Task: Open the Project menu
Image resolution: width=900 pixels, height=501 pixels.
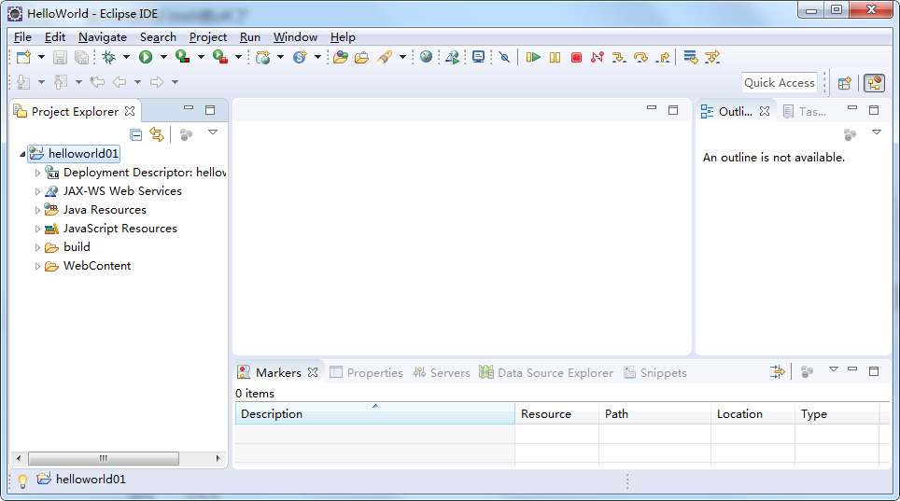Action: point(208,37)
